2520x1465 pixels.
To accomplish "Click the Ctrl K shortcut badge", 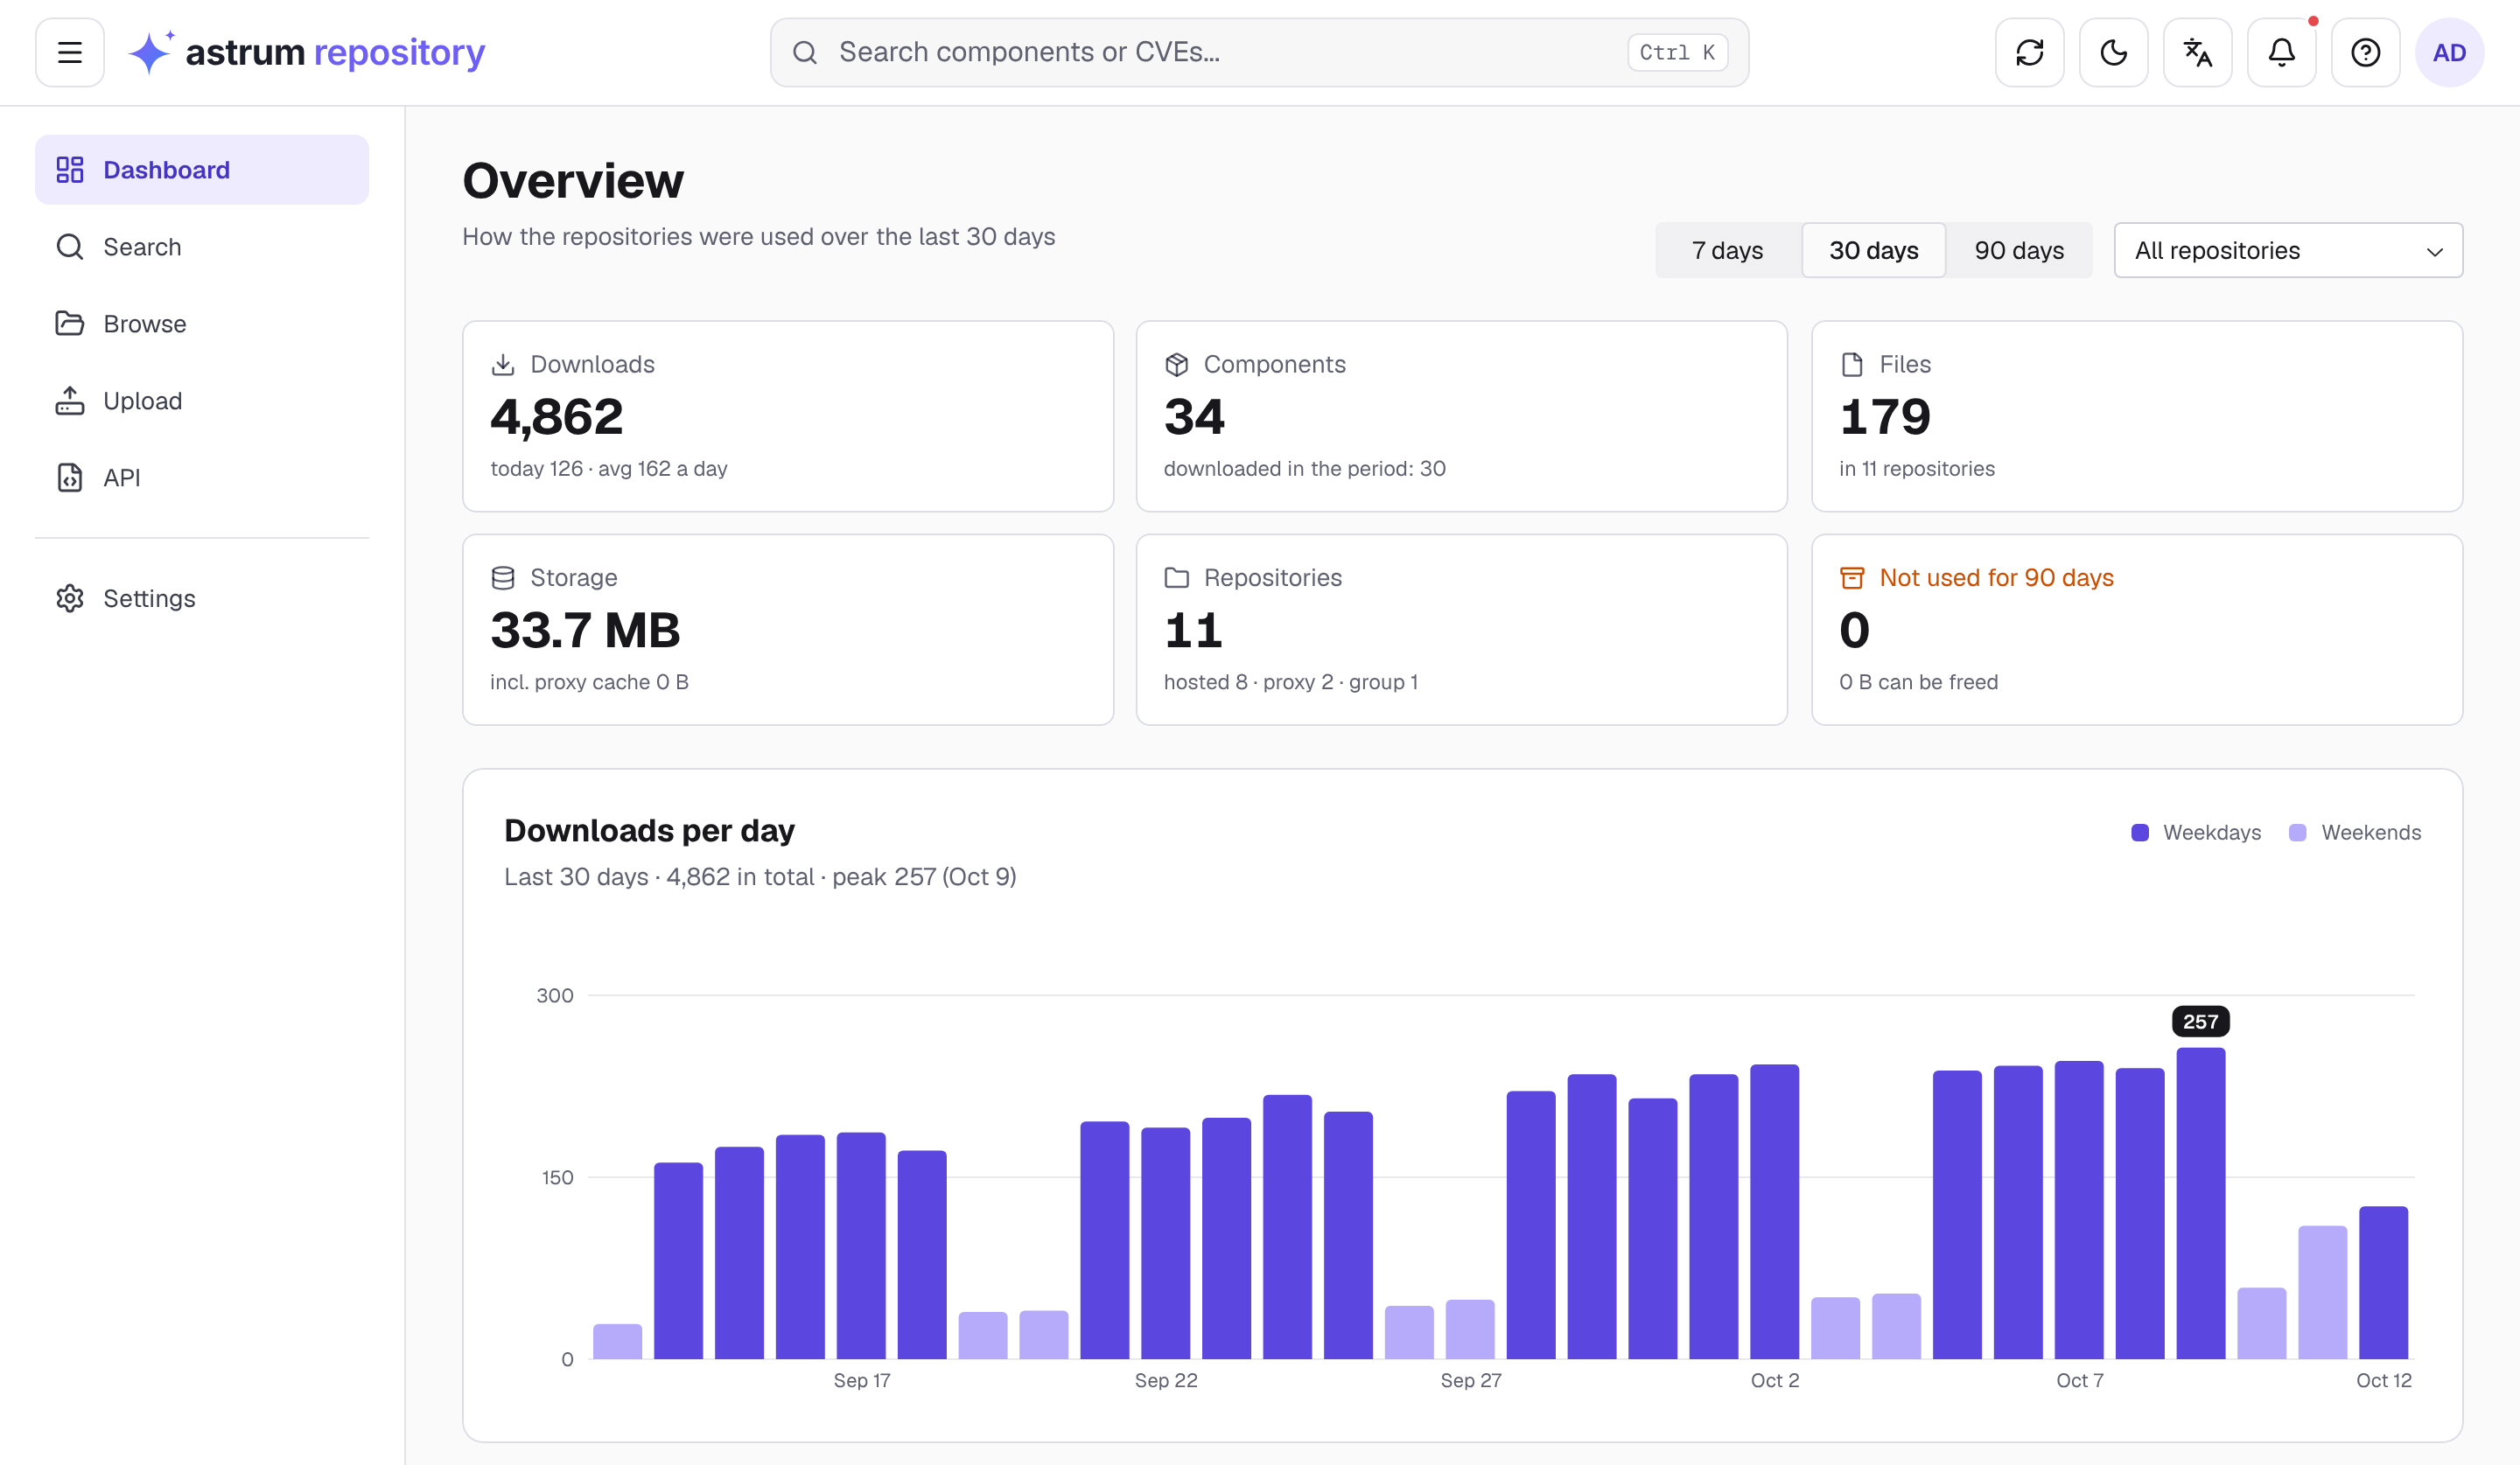I will (1677, 52).
